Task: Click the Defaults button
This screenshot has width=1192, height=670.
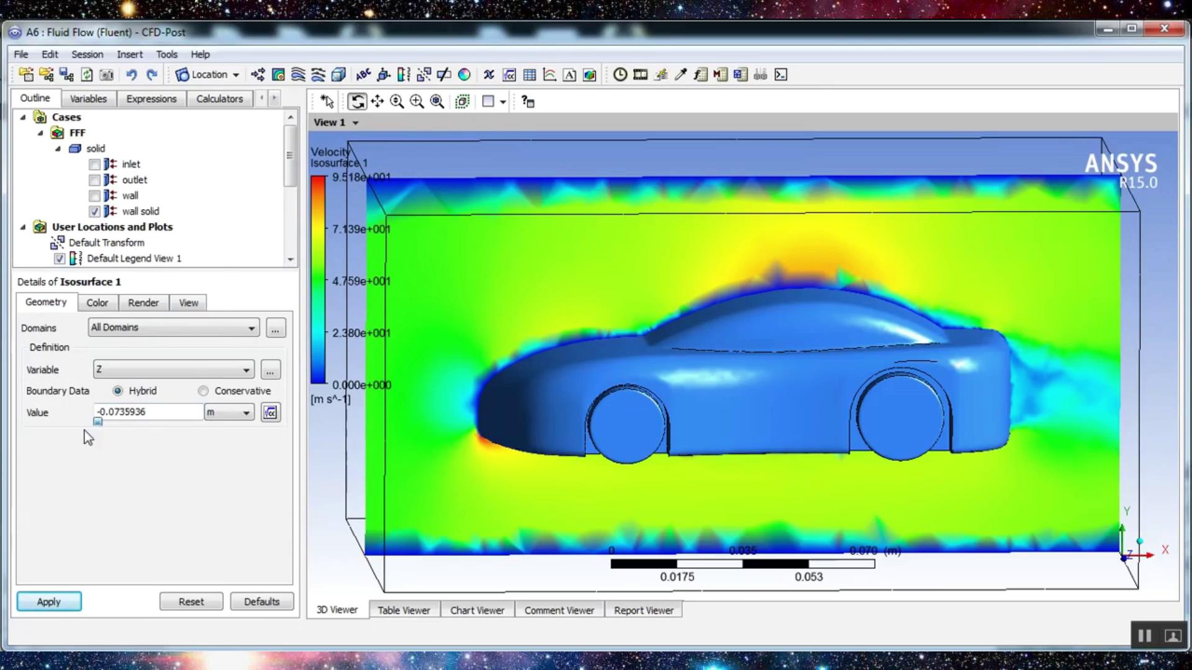Action: pos(261,602)
